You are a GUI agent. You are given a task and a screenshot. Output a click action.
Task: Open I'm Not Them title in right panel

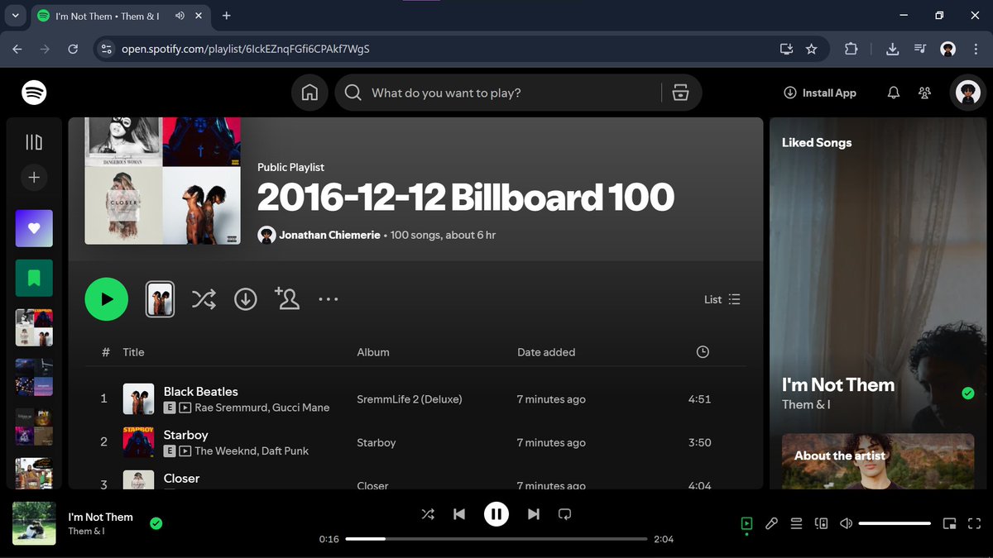(838, 385)
